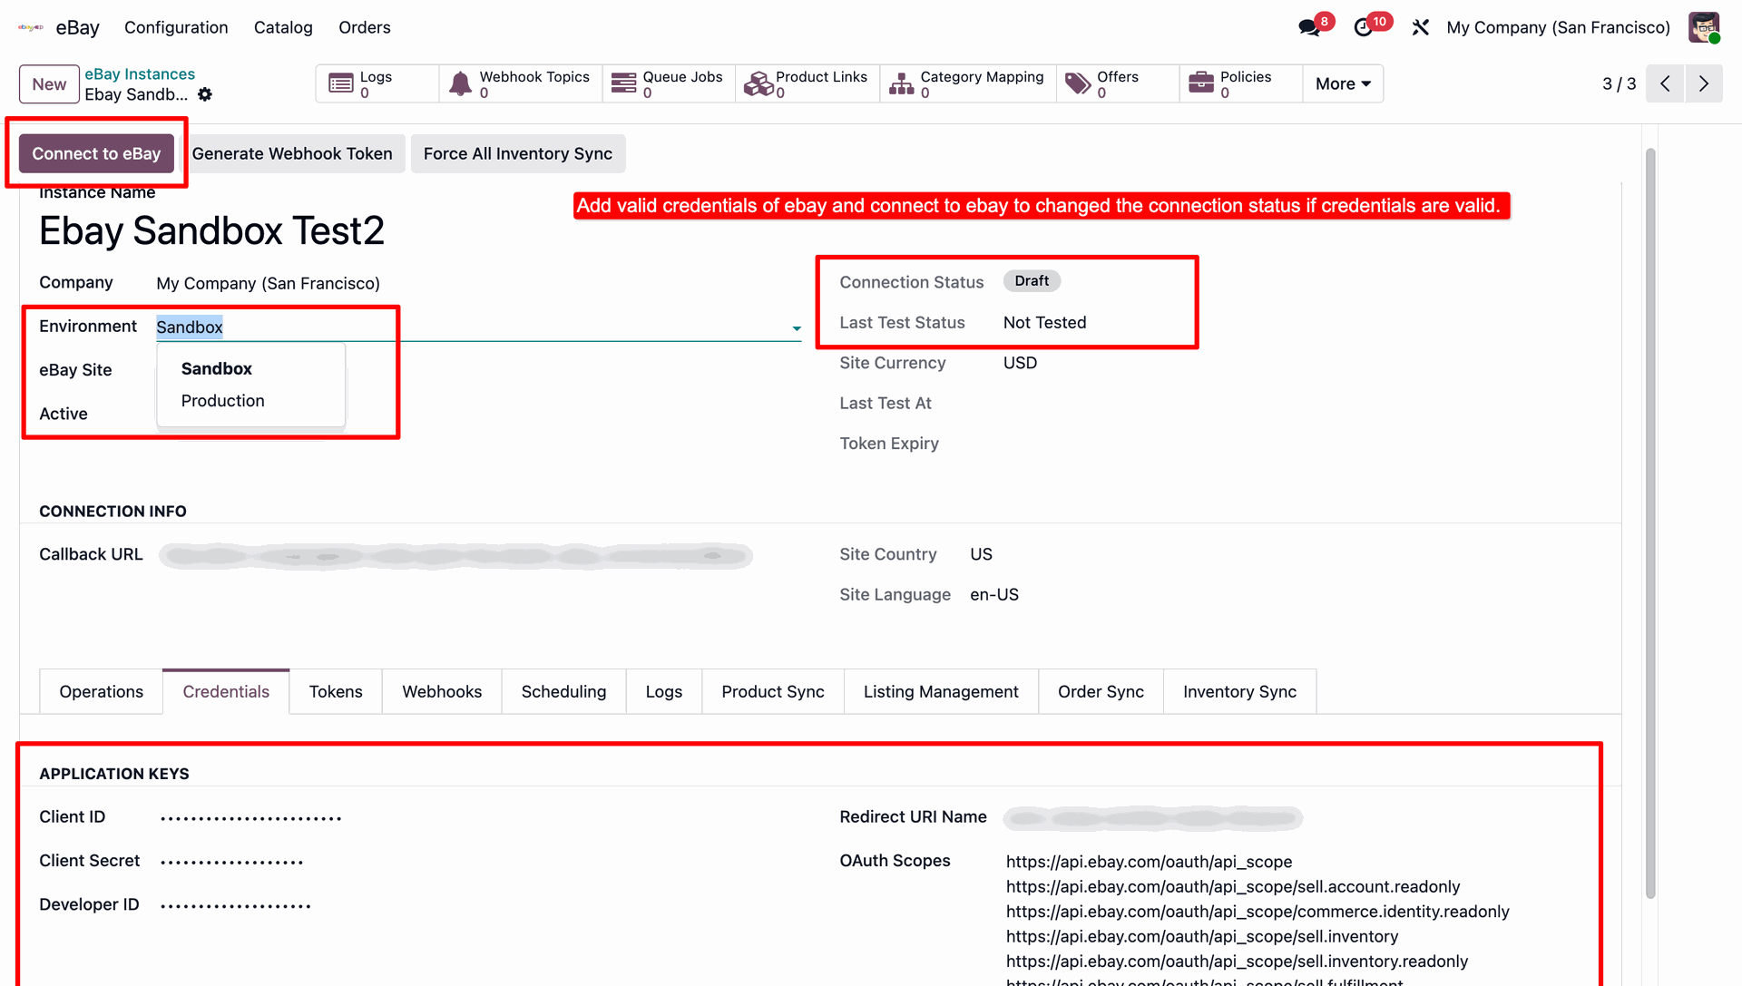Open the Policies briefcase button
1742x986 pixels.
click(1241, 83)
